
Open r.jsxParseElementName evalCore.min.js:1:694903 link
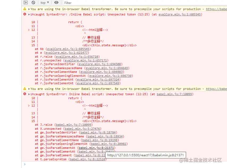pyautogui.click(x=102, y=72)
